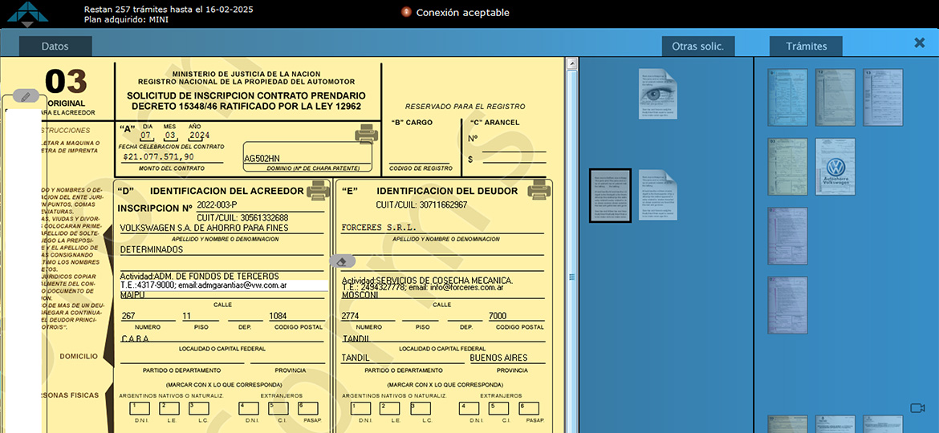The image size is (939, 433).
Task: Click printer icon in Identificacion del Acreedor header
Action: (x=318, y=190)
